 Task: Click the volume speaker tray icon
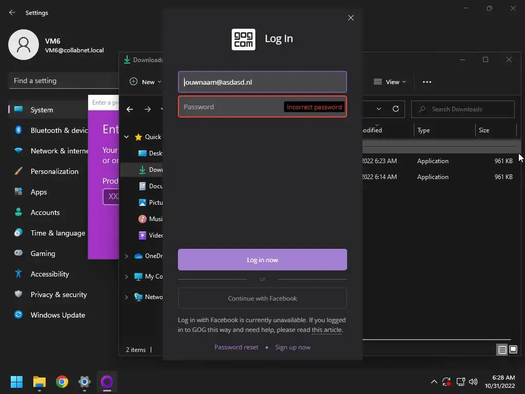pyautogui.click(x=473, y=382)
